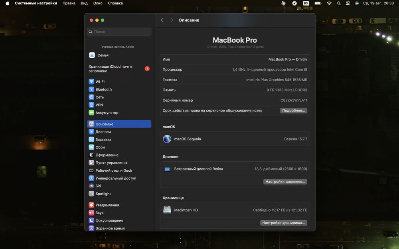Screen dimensions: 399x249
Task: Click Wi-Fi status icon in menu bar
Action: coord(329,3)
